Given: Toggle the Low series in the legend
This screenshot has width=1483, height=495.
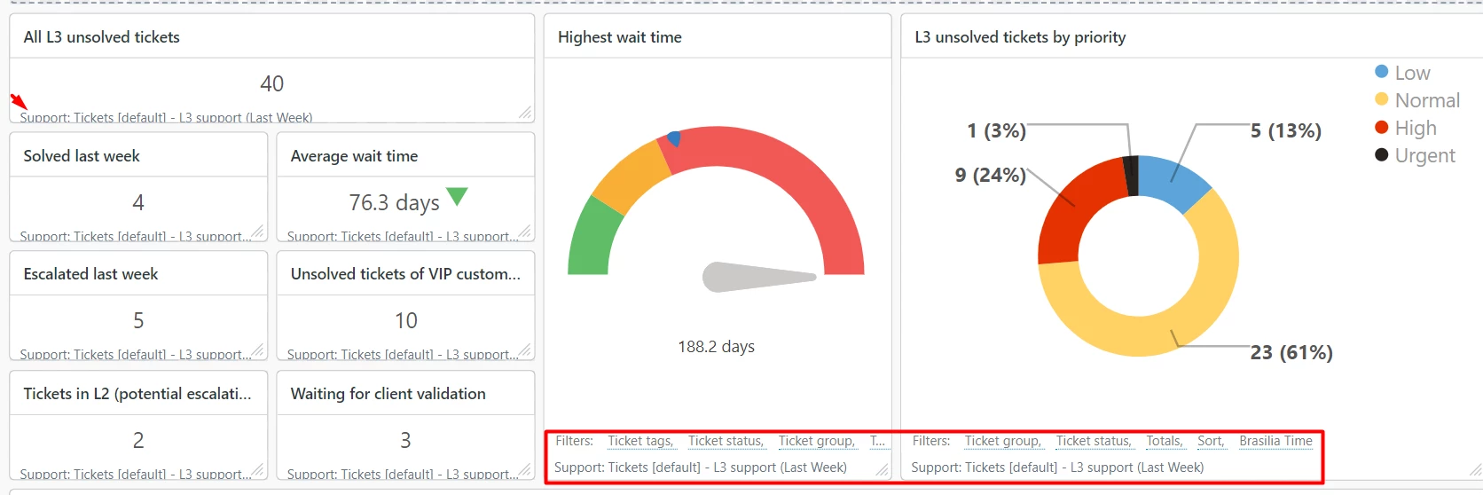Looking at the screenshot, I should (1402, 73).
